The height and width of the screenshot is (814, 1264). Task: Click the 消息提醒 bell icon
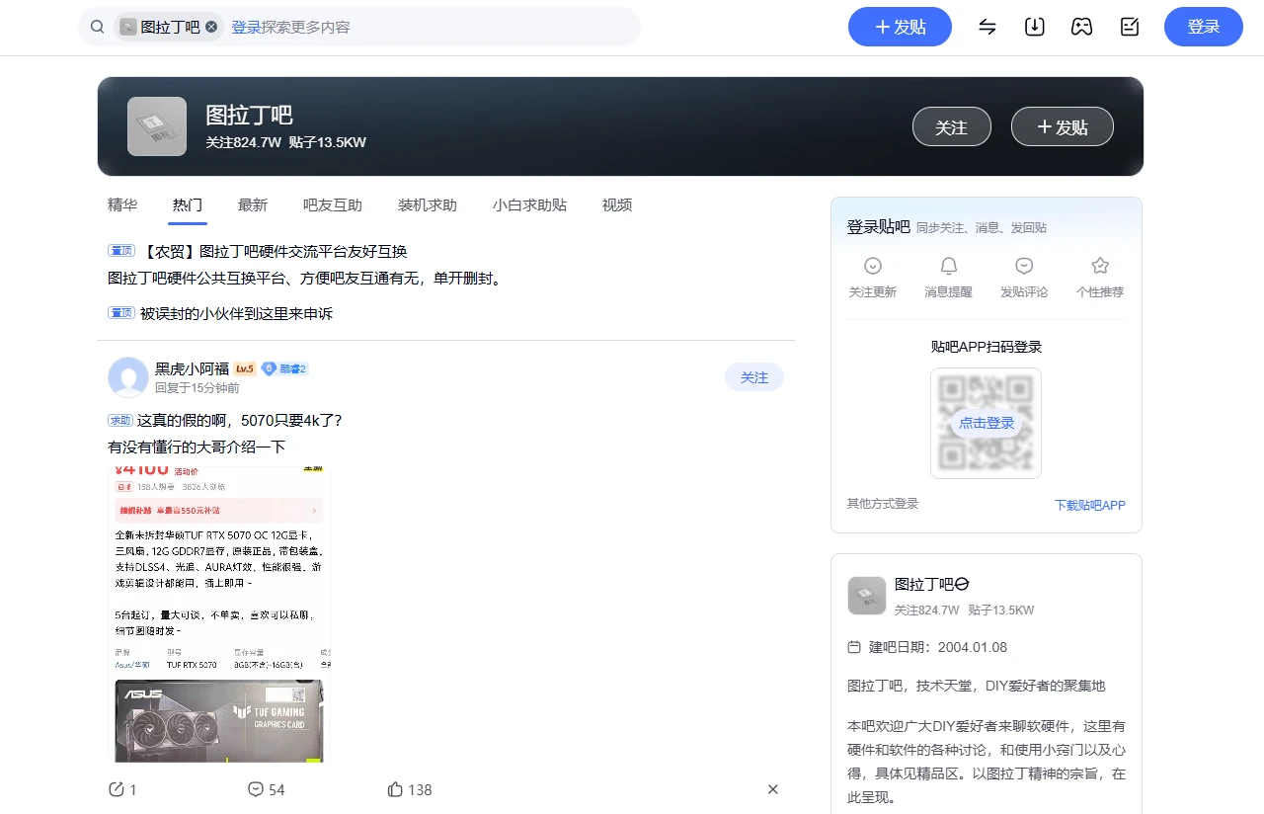click(949, 266)
